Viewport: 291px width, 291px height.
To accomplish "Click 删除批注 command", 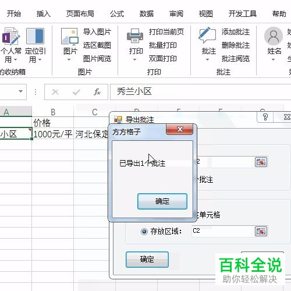I will 236,45.
